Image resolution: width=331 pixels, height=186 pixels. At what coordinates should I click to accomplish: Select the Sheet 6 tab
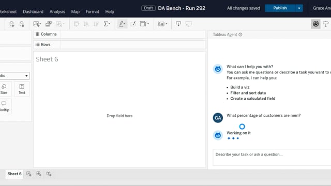click(14, 174)
